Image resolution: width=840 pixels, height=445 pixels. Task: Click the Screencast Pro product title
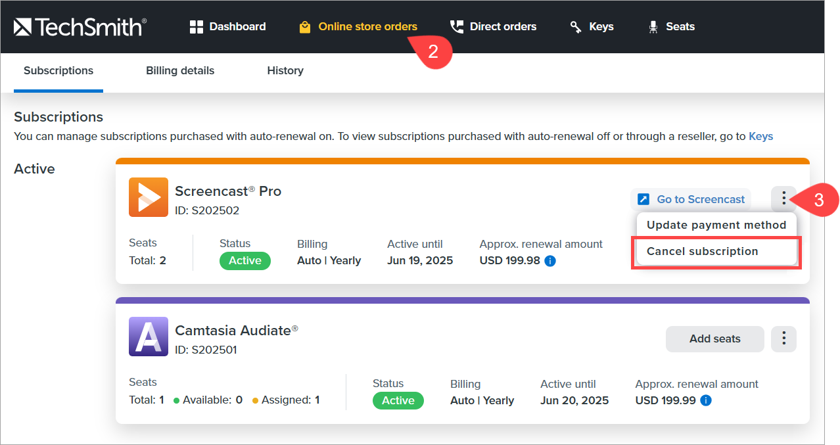pos(228,191)
